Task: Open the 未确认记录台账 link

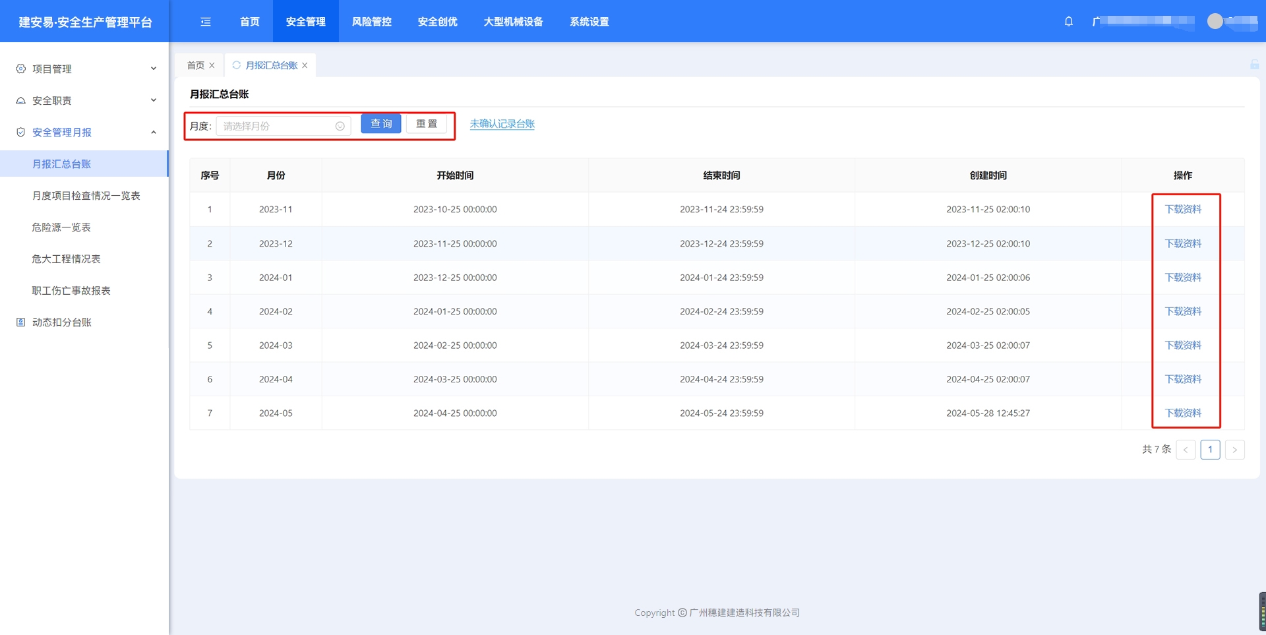Action: click(502, 124)
